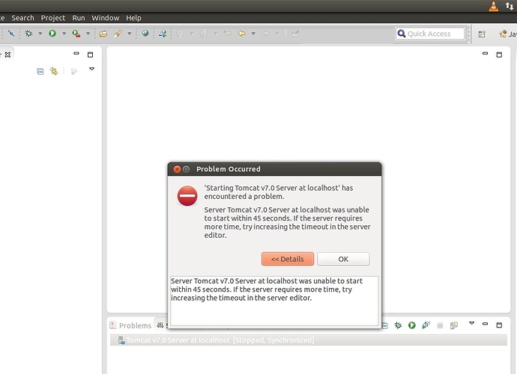Click the Previous Annotation up arrow icon

pos(203,33)
